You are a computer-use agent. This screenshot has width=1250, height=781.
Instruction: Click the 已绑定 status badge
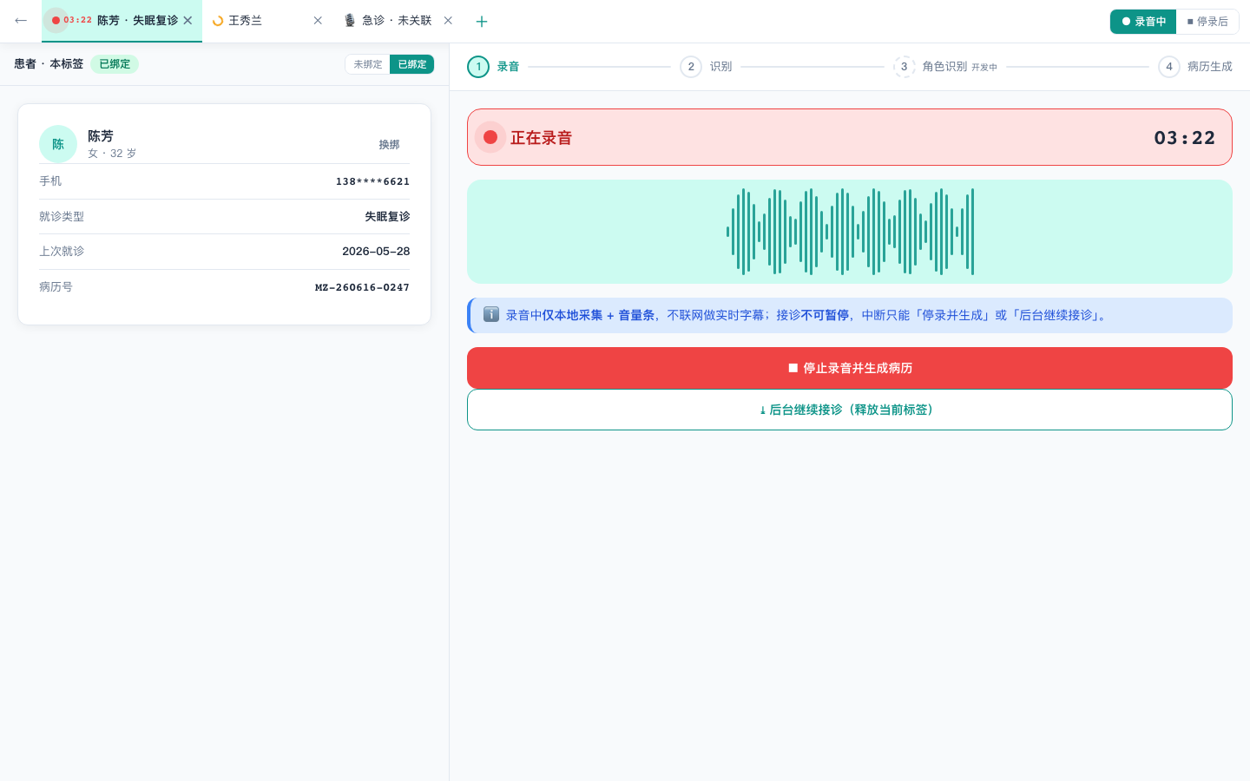coord(115,64)
